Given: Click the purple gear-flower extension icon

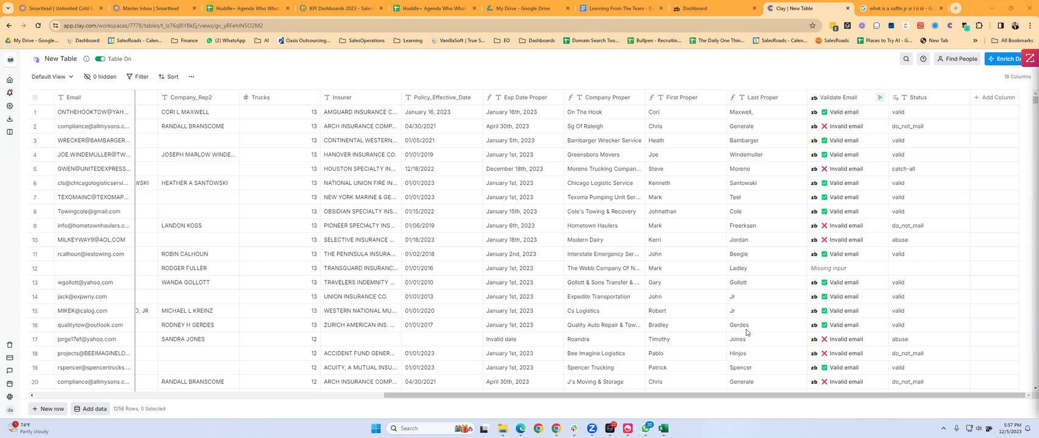Looking at the screenshot, I should [862, 26].
